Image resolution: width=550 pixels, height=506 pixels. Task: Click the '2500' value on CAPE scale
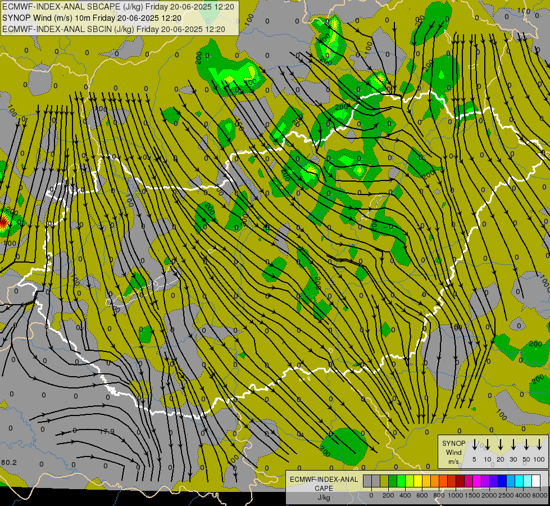point(506,495)
